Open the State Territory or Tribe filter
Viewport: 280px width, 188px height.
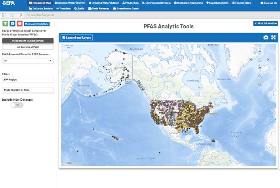point(28,90)
